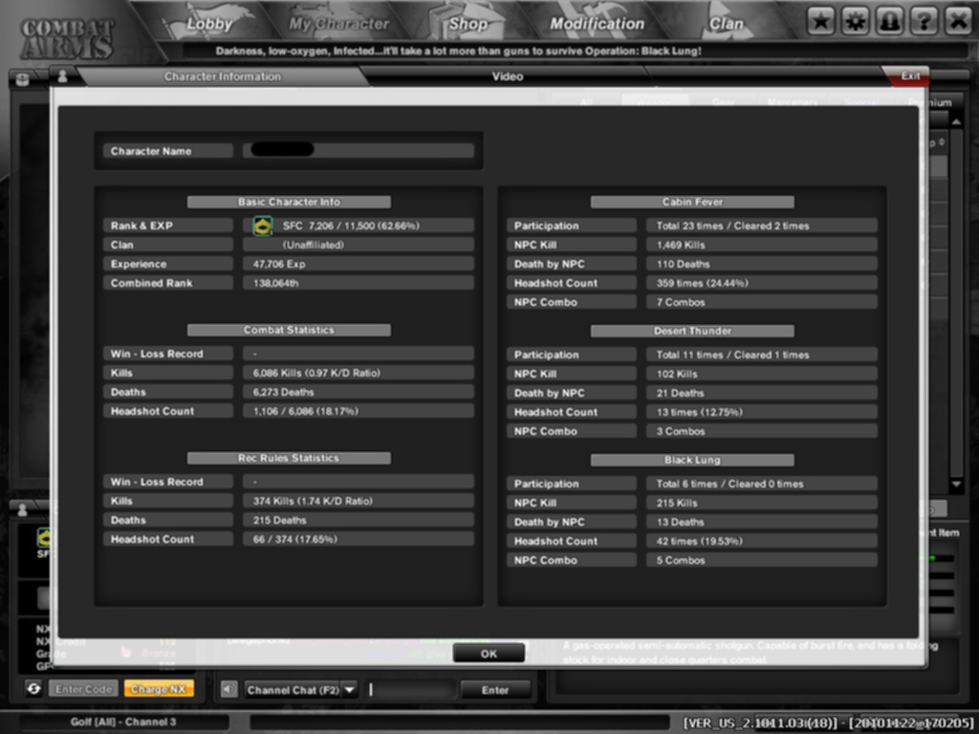Click the Combined Rank value 138,064th
Viewport: 979px width, 734px height.
pyautogui.click(x=275, y=283)
